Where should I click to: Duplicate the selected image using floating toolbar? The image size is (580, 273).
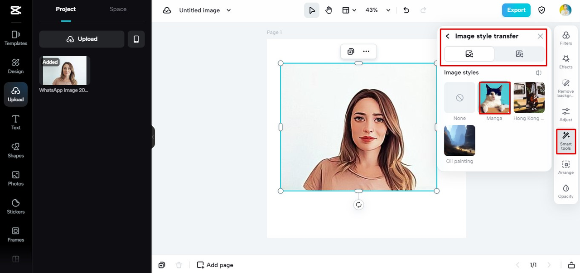[x=351, y=52]
